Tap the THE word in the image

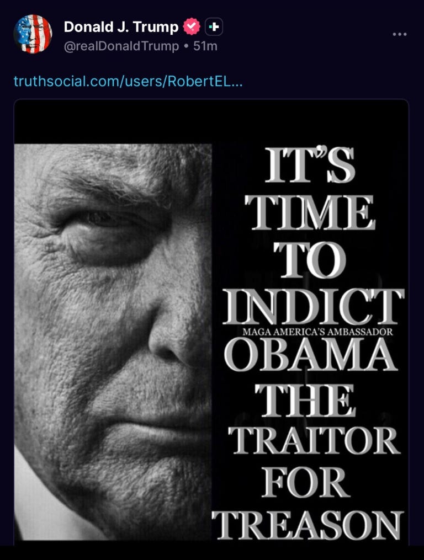pyautogui.click(x=305, y=401)
